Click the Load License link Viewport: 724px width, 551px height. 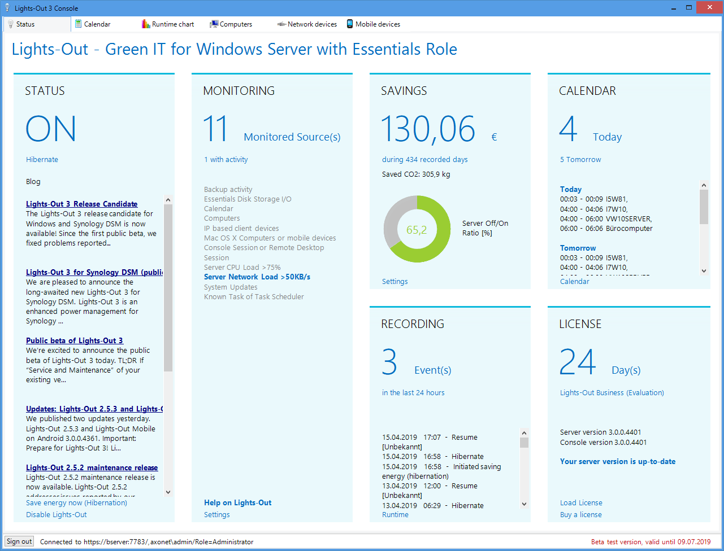click(581, 502)
